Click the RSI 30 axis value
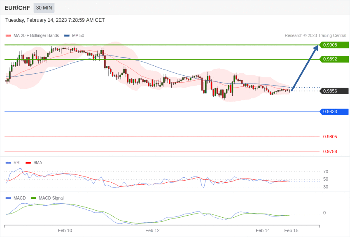This screenshot has width=350, height=237. [326, 187]
